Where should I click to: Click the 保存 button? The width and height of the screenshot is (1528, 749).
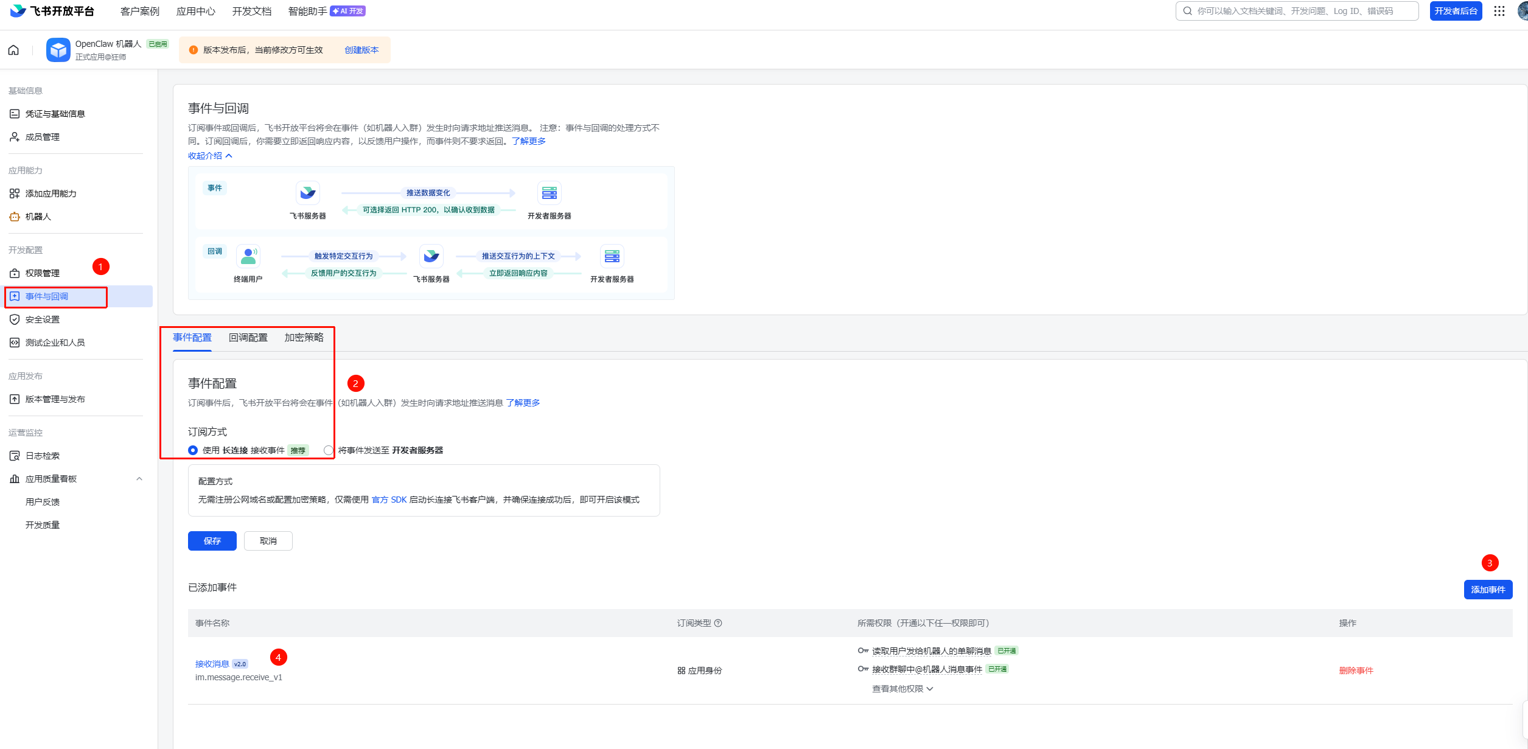click(x=212, y=541)
